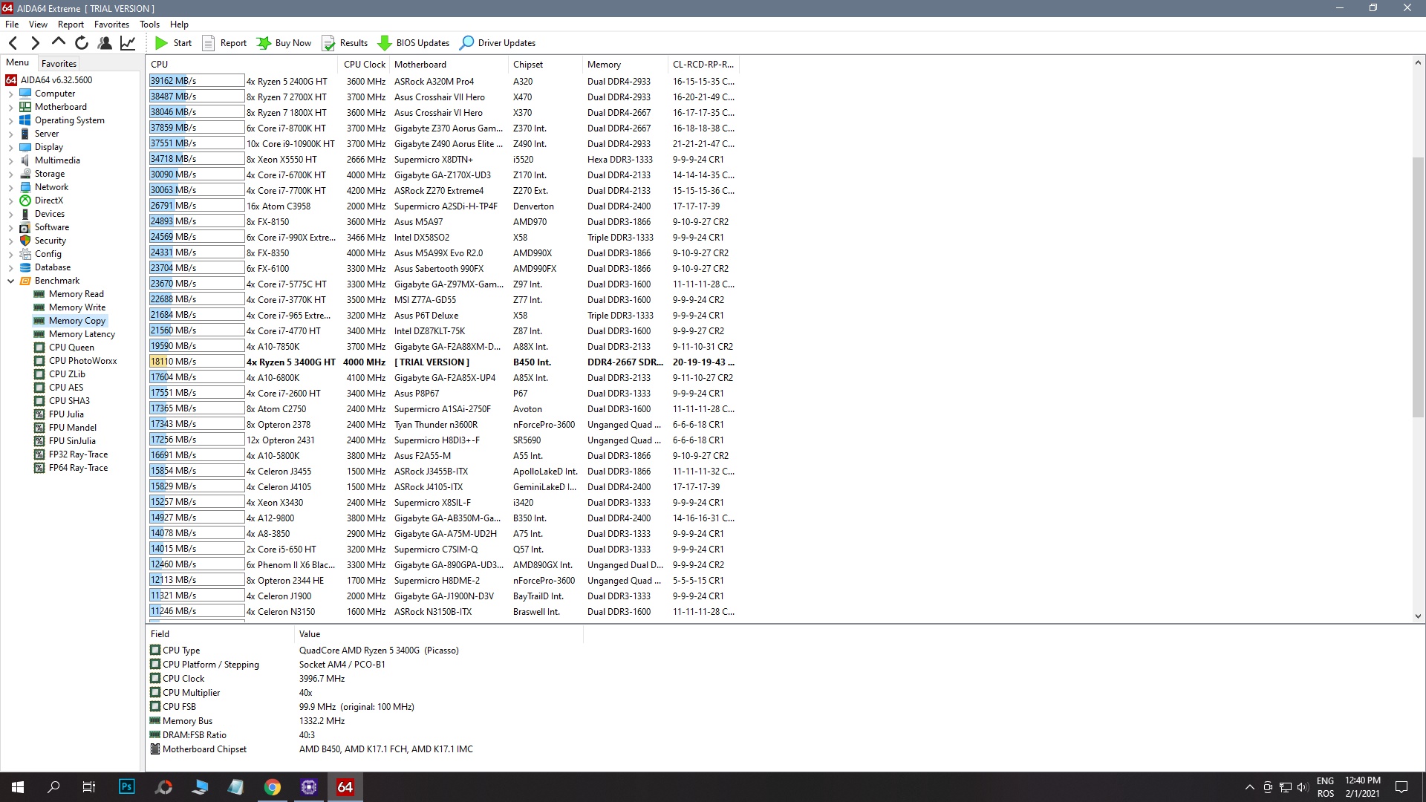Open taskbar Search
The image size is (1426, 802).
(x=53, y=787)
